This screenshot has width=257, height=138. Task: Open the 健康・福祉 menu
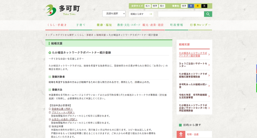[x=104, y=25]
